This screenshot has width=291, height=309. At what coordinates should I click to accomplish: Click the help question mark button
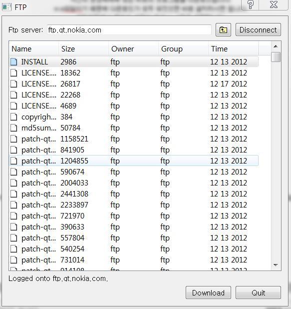[x=250, y=4]
